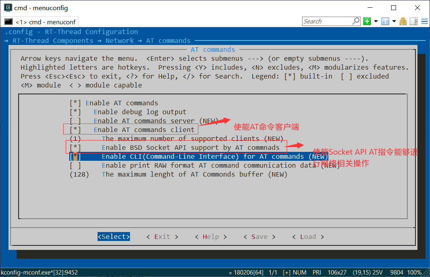The height and width of the screenshot is (277, 430).
Task: Click the < Help > button
Action: 211,237
